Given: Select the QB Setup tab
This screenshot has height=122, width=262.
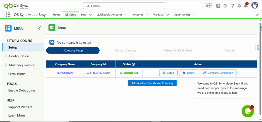Looking at the screenshot, I should pos(71,15).
